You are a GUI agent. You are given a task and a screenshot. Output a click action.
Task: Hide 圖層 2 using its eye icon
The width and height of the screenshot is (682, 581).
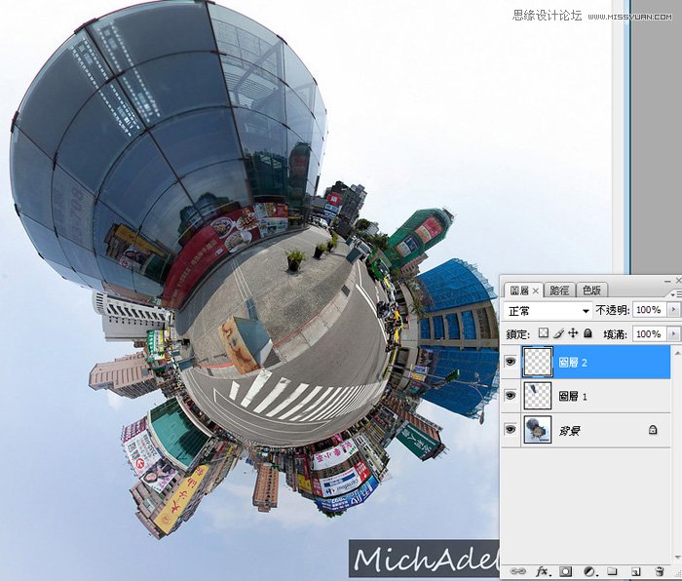point(511,362)
